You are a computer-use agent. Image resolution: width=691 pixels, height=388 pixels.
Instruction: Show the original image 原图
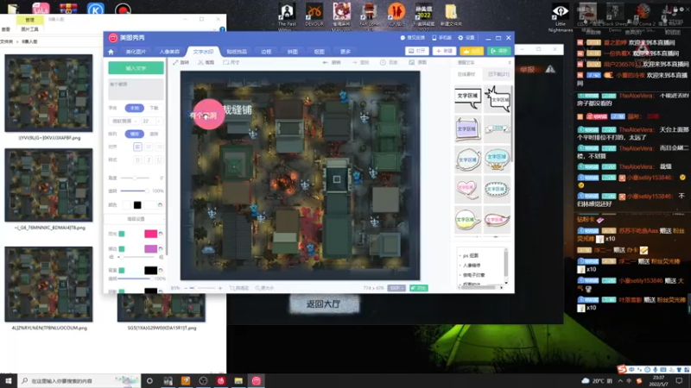pos(418,62)
